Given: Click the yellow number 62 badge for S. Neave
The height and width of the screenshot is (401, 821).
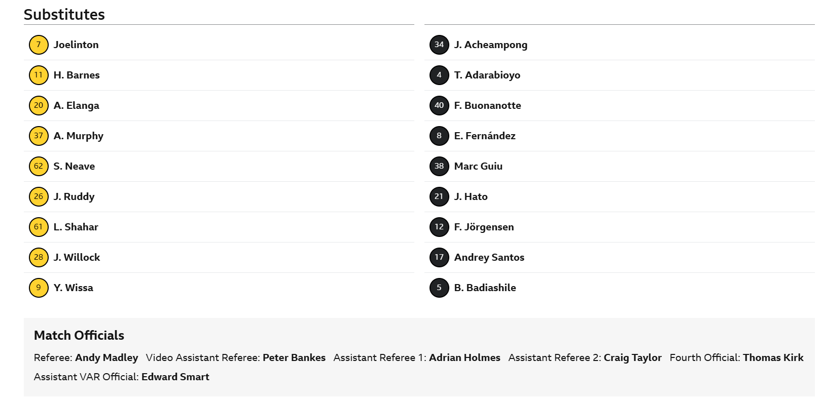Looking at the screenshot, I should coord(39,166).
